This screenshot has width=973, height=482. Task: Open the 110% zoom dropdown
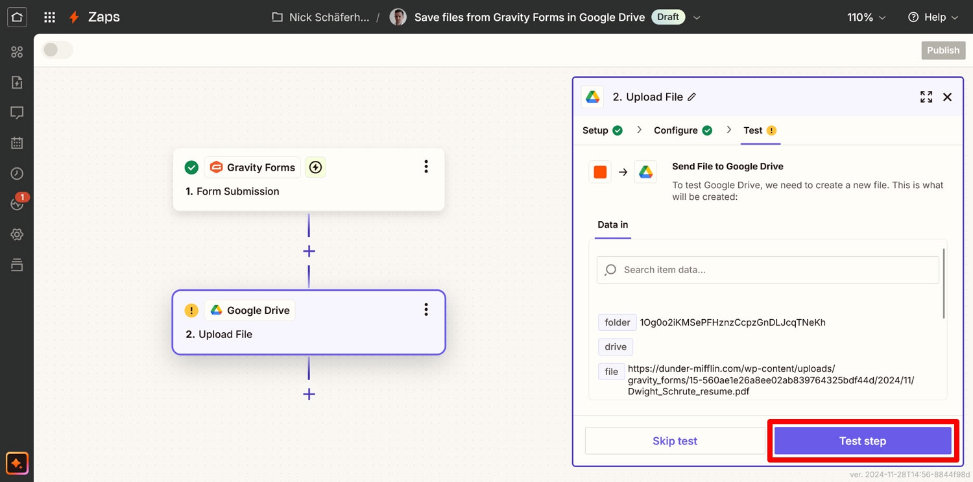[867, 18]
